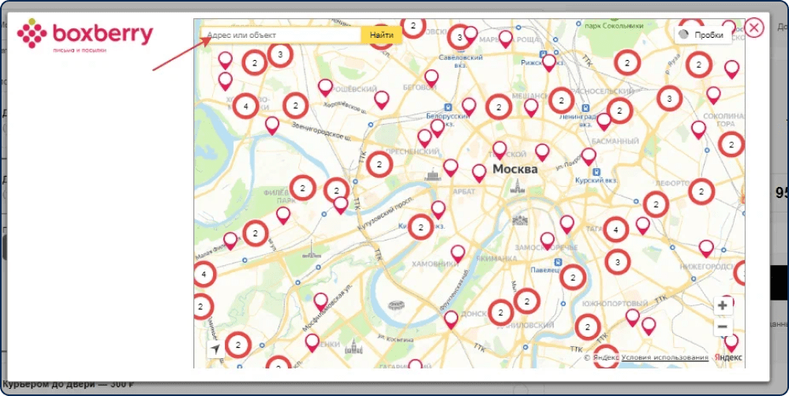Click the address search field "Адрес или объект"

(x=281, y=35)
